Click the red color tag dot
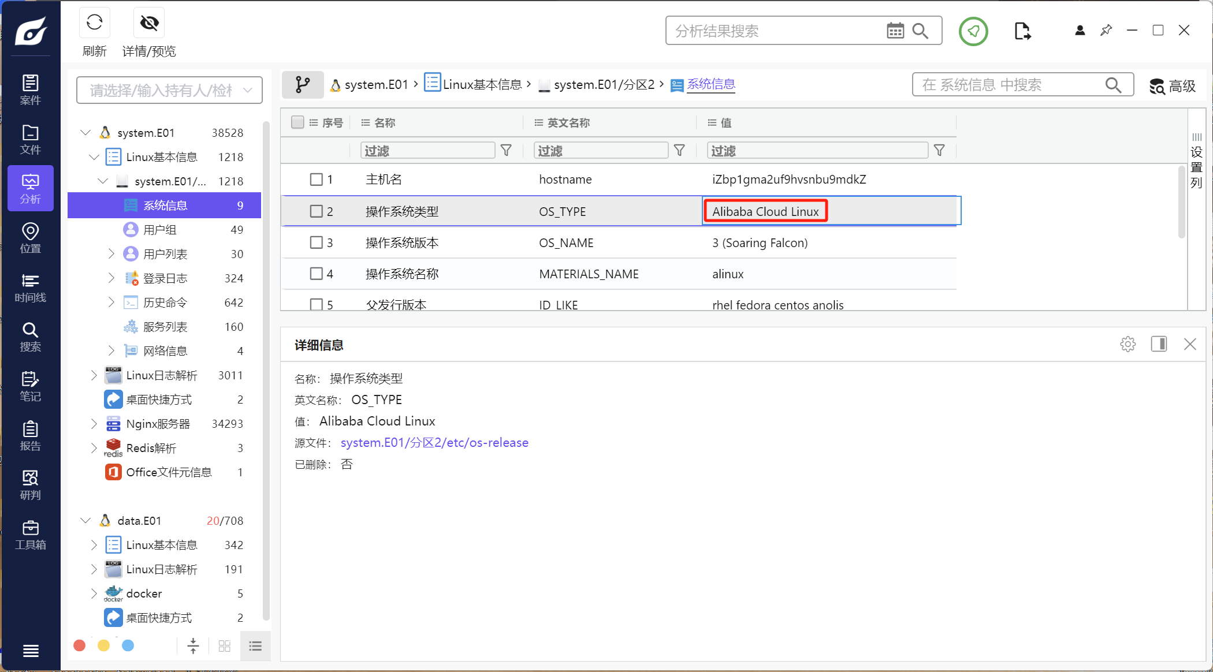This screenshot has width=1213, height=672. pos(80,645)
